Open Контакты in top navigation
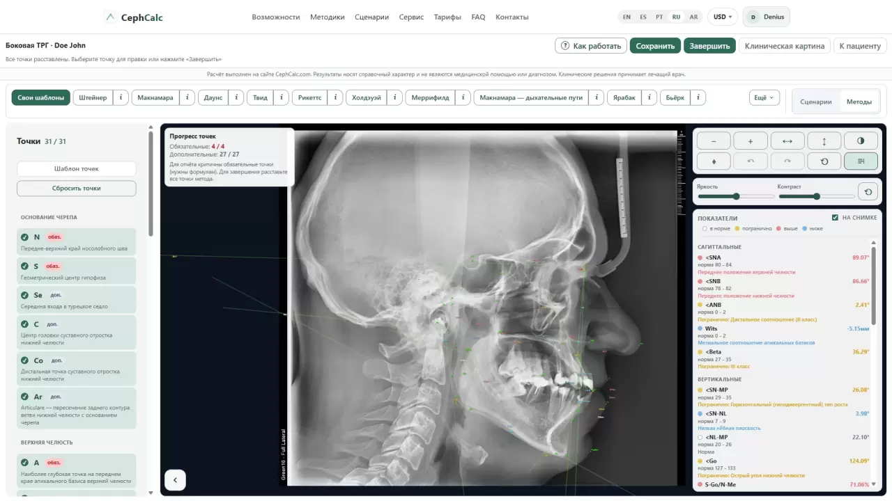The height and width of the screenshot is (501, 892). [x=512, y=17]
